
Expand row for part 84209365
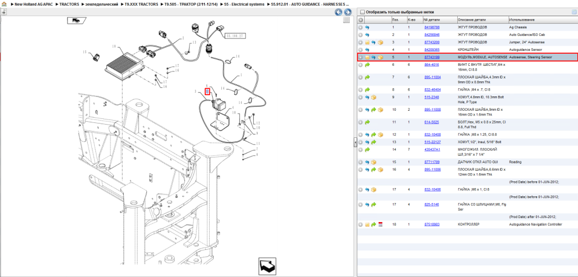coord(361,50)
